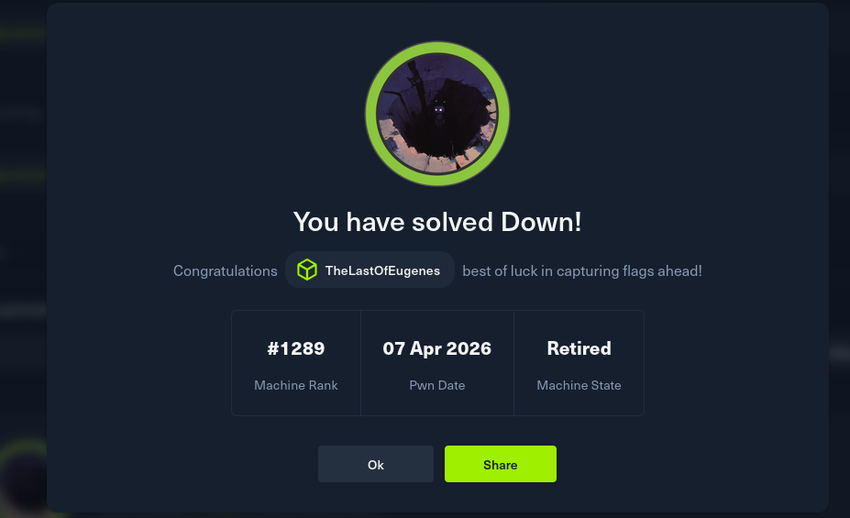Click the 07 Apr 2026 date value
This screenshot has height=518, width=850.
[x=436, y=348]
